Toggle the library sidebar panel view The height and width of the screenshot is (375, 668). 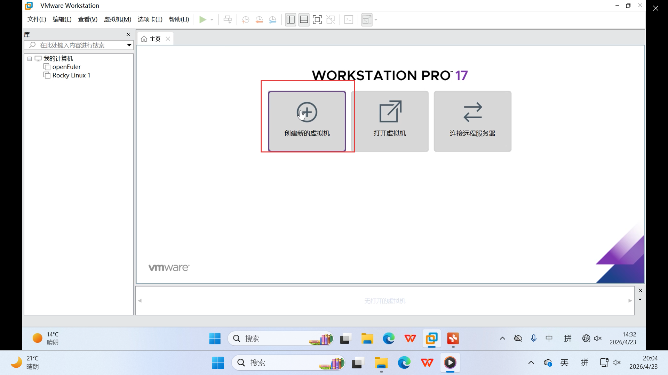pos(291,20)
